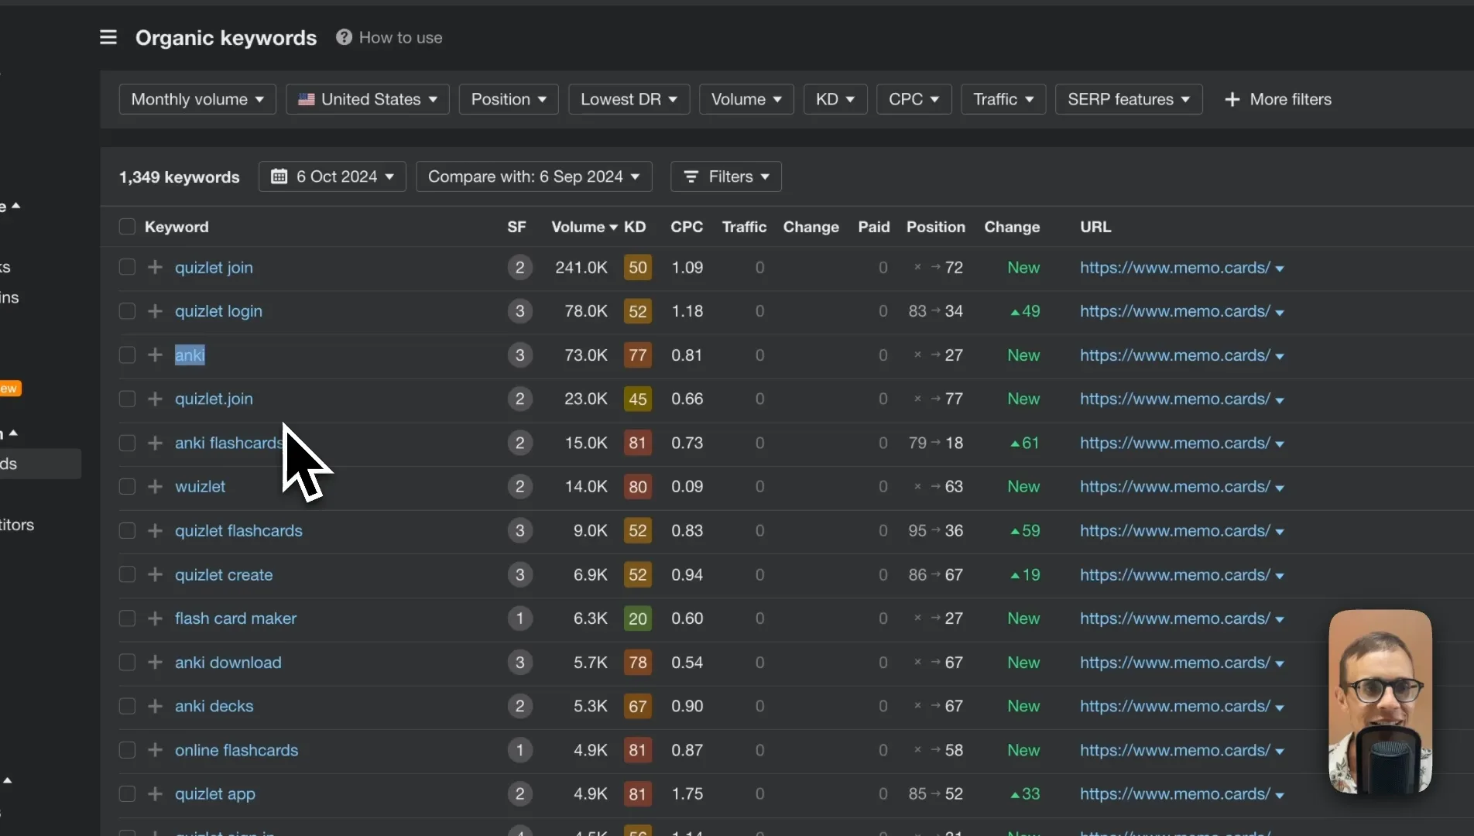
Task: Expand URL arrow for flash card maker row
Action: pyautogui.click(x=1280, y=620)
